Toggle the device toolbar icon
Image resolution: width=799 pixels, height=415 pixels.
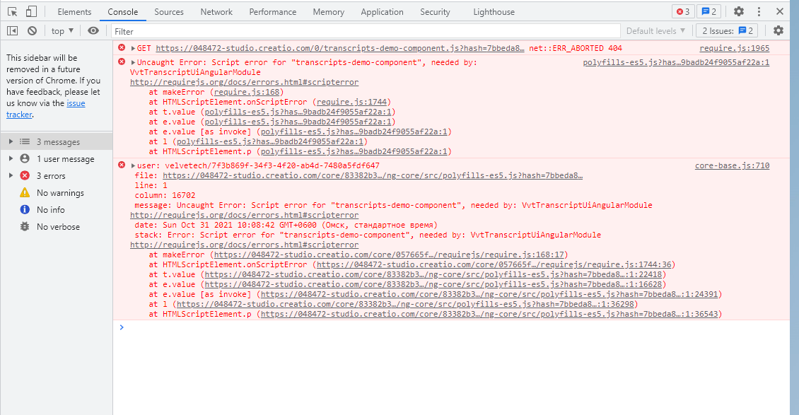click(x=31, y=11)
